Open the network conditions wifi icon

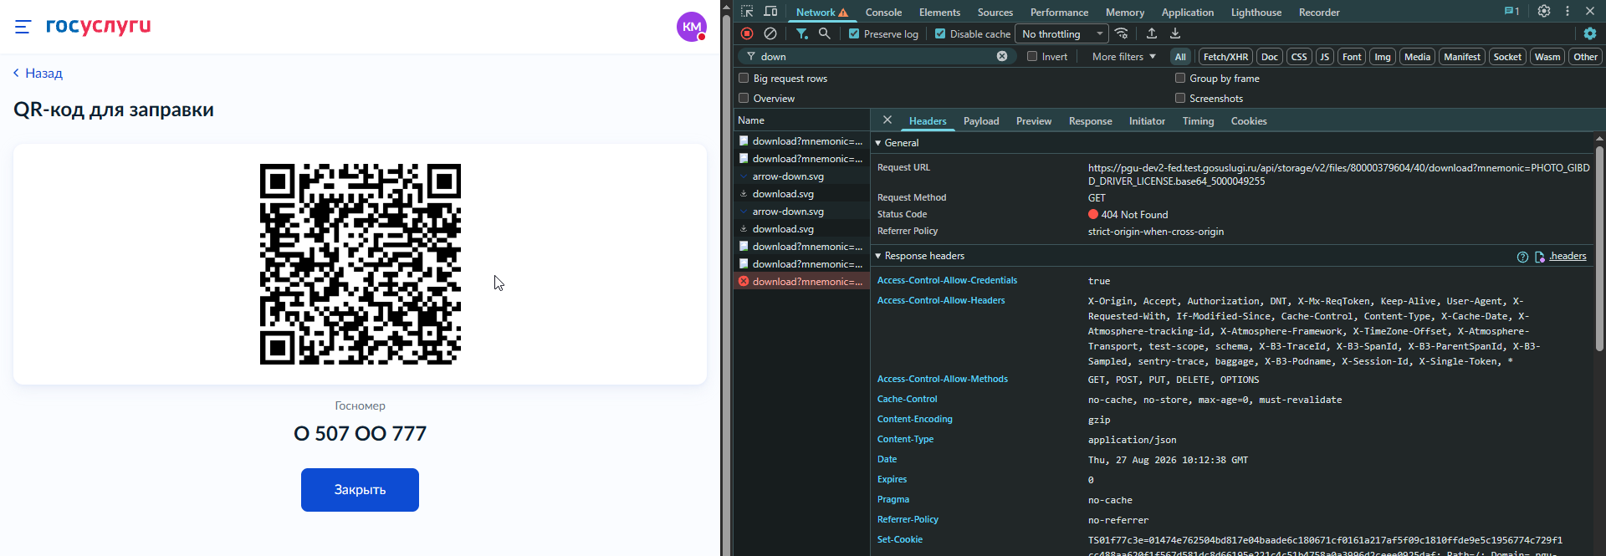pyautogui.click(x=1122, y=33)
